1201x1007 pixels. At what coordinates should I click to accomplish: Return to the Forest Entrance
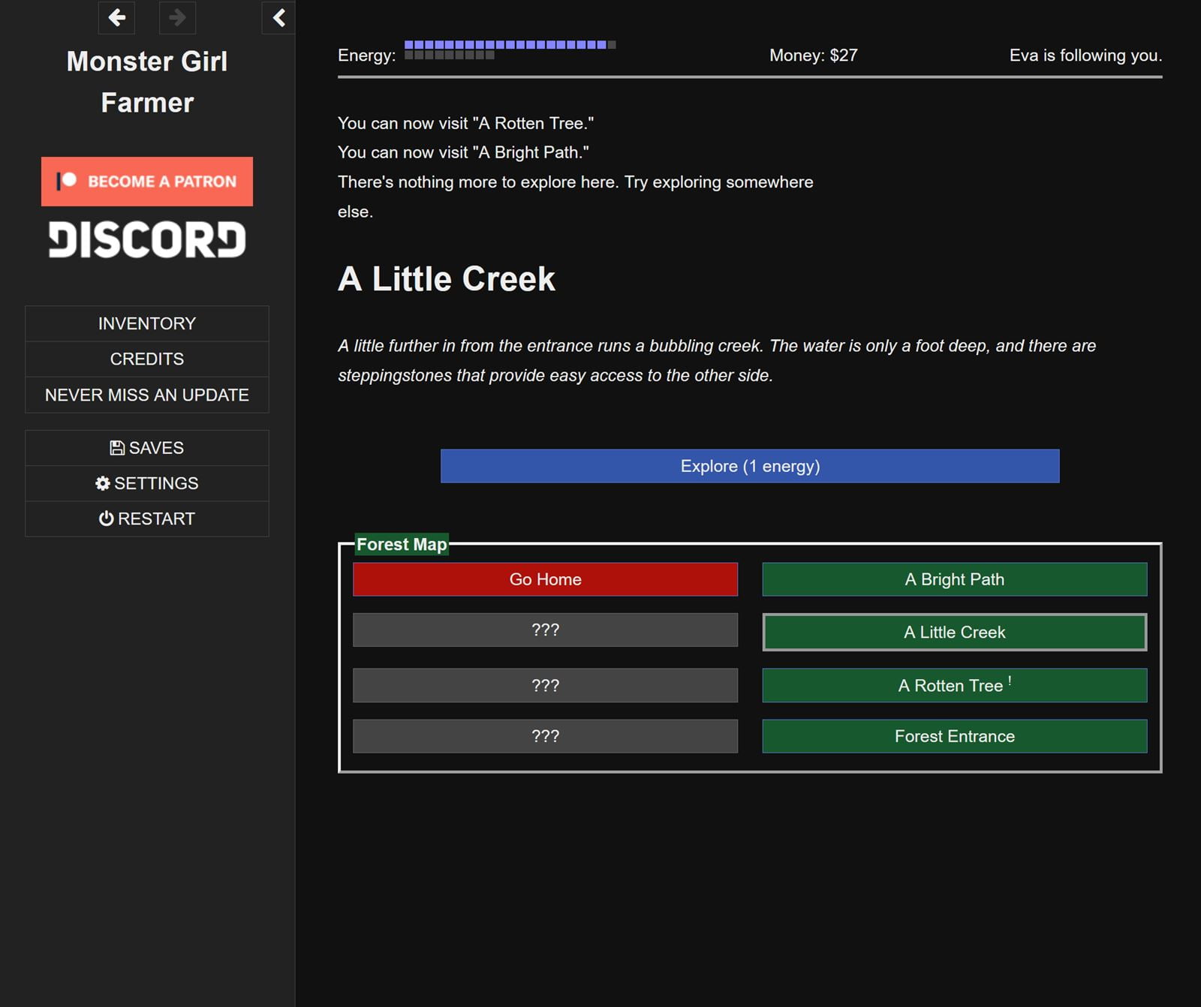pos(954,736)
